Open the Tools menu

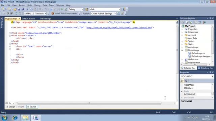[52, 5]
